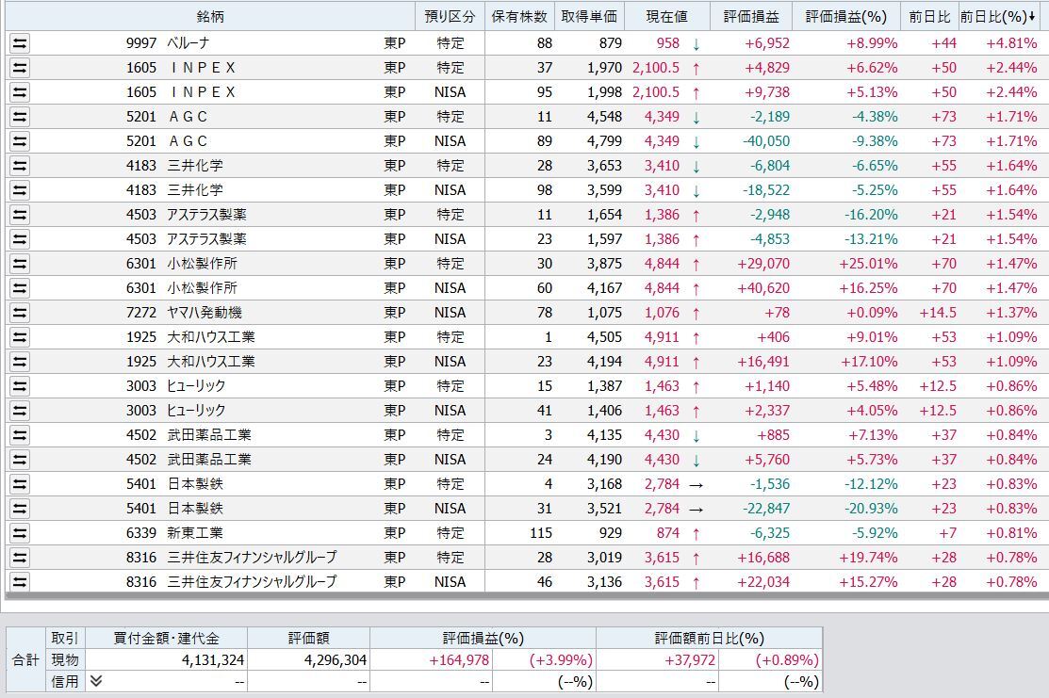Click the percentage +1.37%

[x=1011, y=313]
